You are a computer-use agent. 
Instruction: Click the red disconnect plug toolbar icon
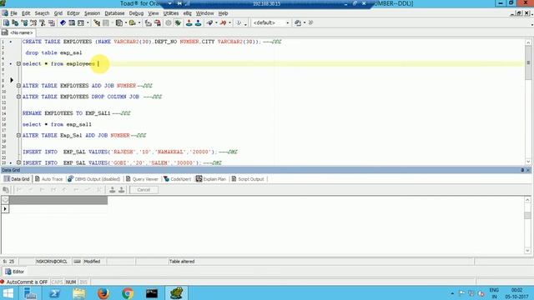pyautogui.click(x=223, y=22)
